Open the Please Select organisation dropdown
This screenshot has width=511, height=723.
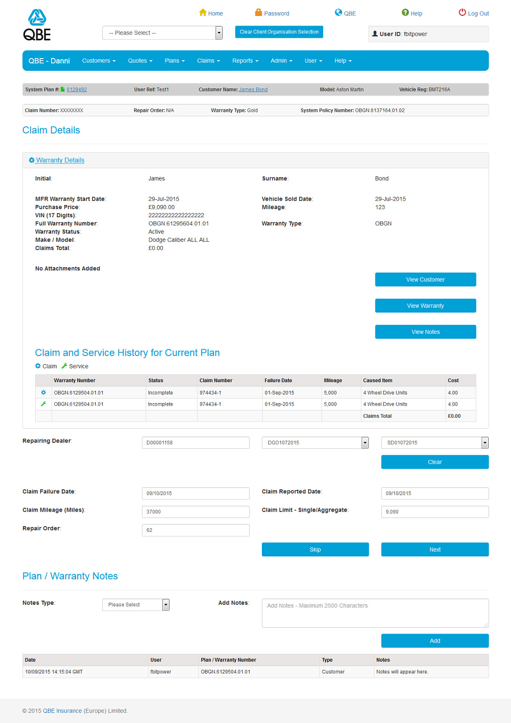pyautogui.click(x=162, y=33)
